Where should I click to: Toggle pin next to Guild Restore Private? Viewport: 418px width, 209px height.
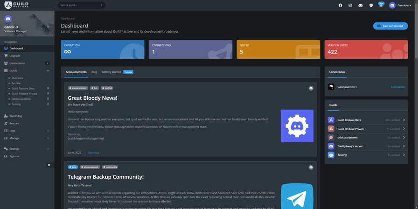[48, 94]
